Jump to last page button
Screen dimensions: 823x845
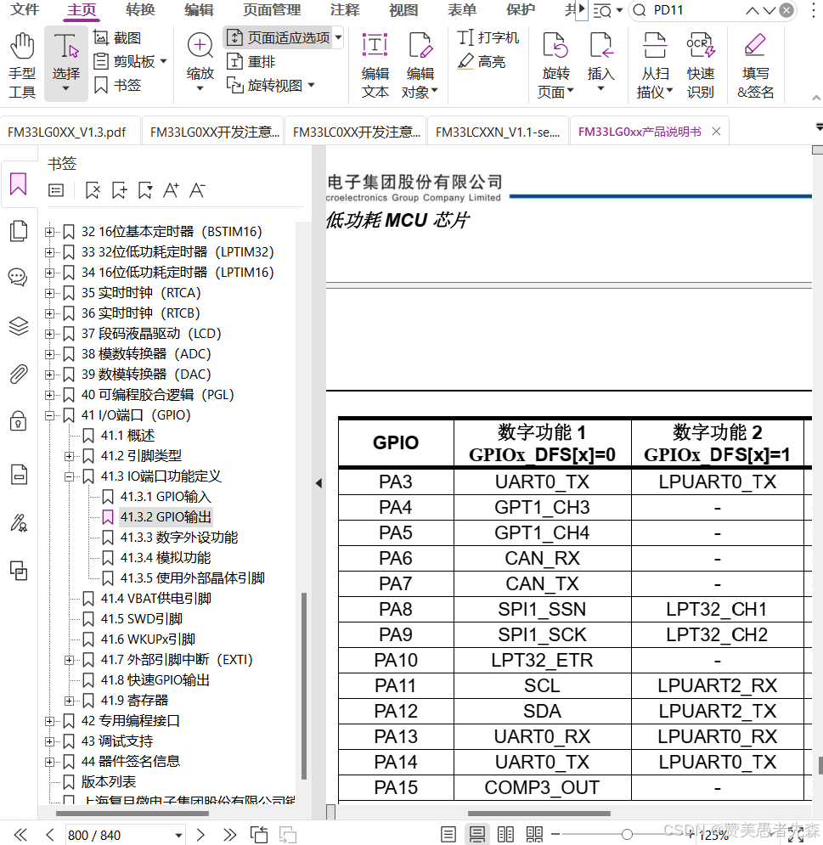click(229, 835)
